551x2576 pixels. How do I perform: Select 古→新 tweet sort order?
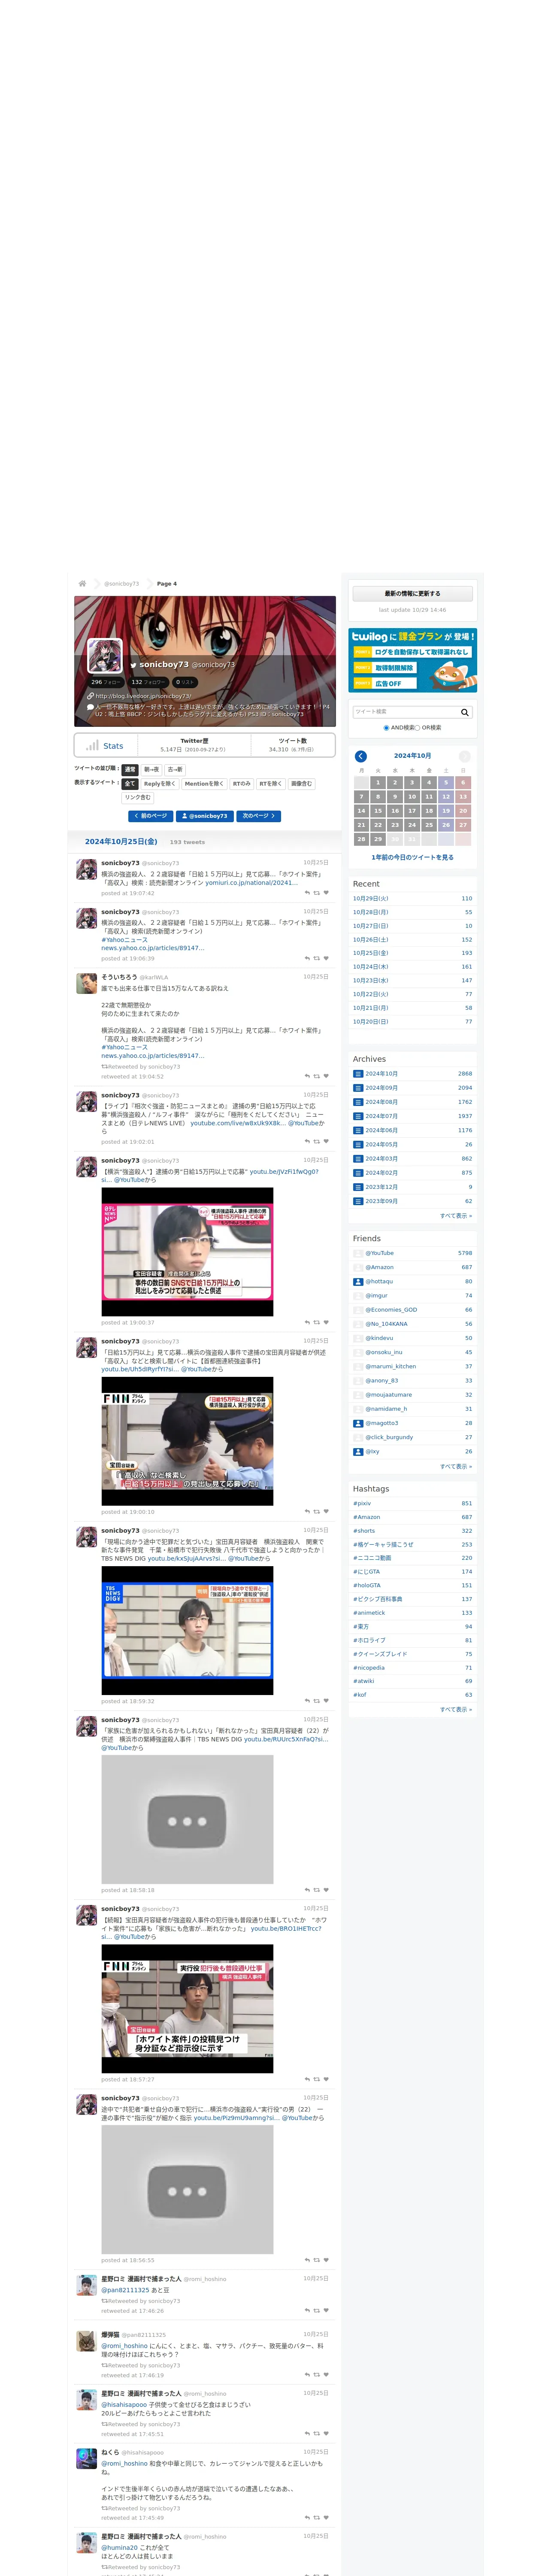click(x=175, y=770)
